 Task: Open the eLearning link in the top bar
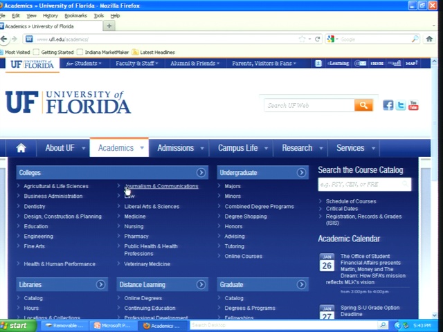click(338, 63)
